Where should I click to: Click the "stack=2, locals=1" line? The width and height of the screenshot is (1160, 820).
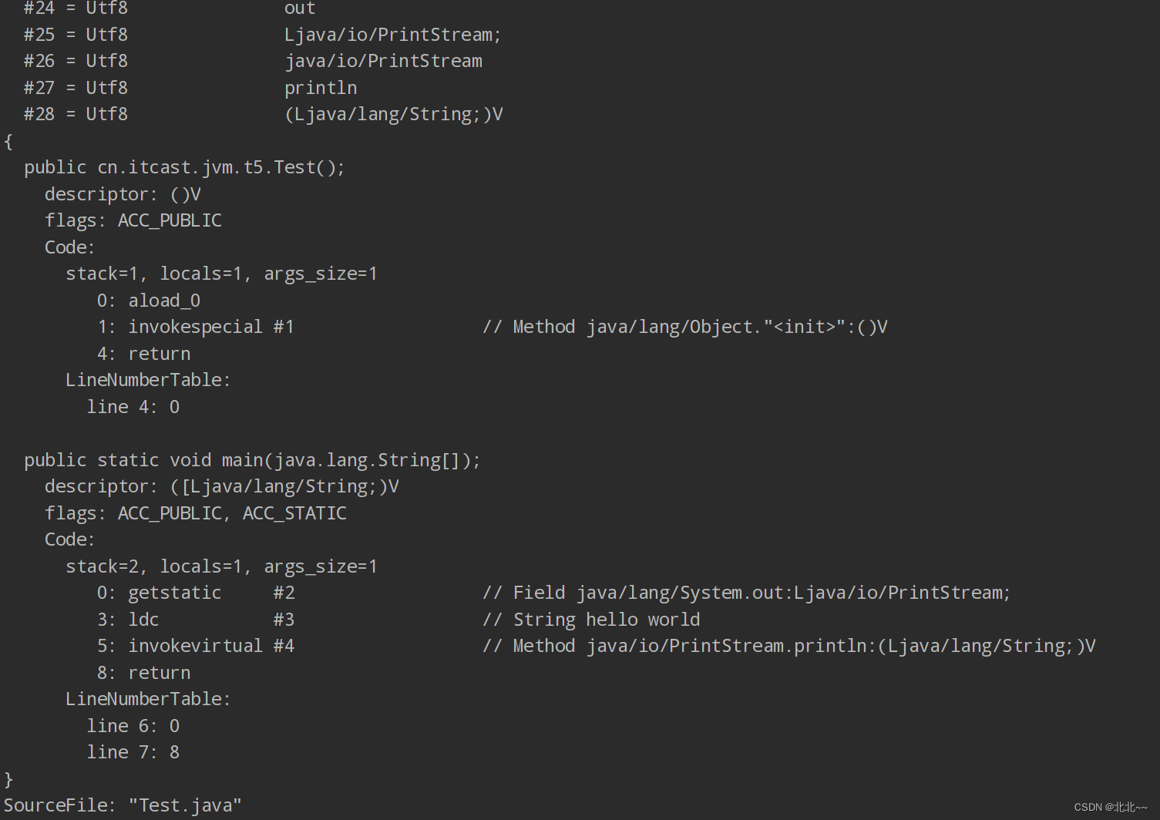tap(221, 566)
